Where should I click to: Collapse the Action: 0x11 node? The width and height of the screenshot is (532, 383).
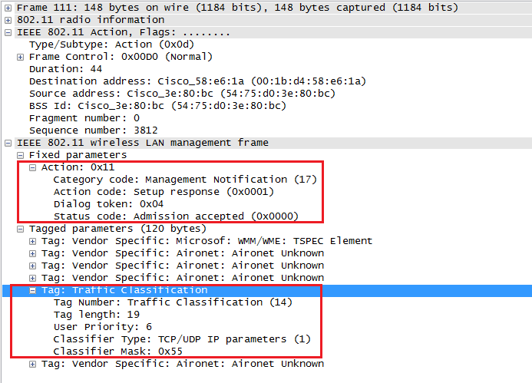[33, 167]
